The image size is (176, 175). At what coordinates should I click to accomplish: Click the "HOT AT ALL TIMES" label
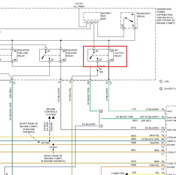coord(79,5)
